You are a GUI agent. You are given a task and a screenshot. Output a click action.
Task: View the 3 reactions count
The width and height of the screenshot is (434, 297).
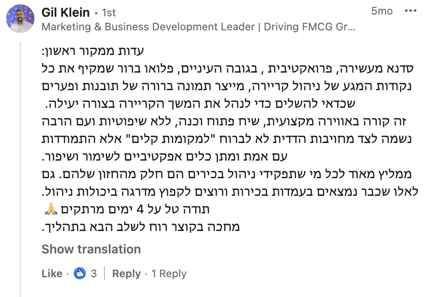(93, 273)
